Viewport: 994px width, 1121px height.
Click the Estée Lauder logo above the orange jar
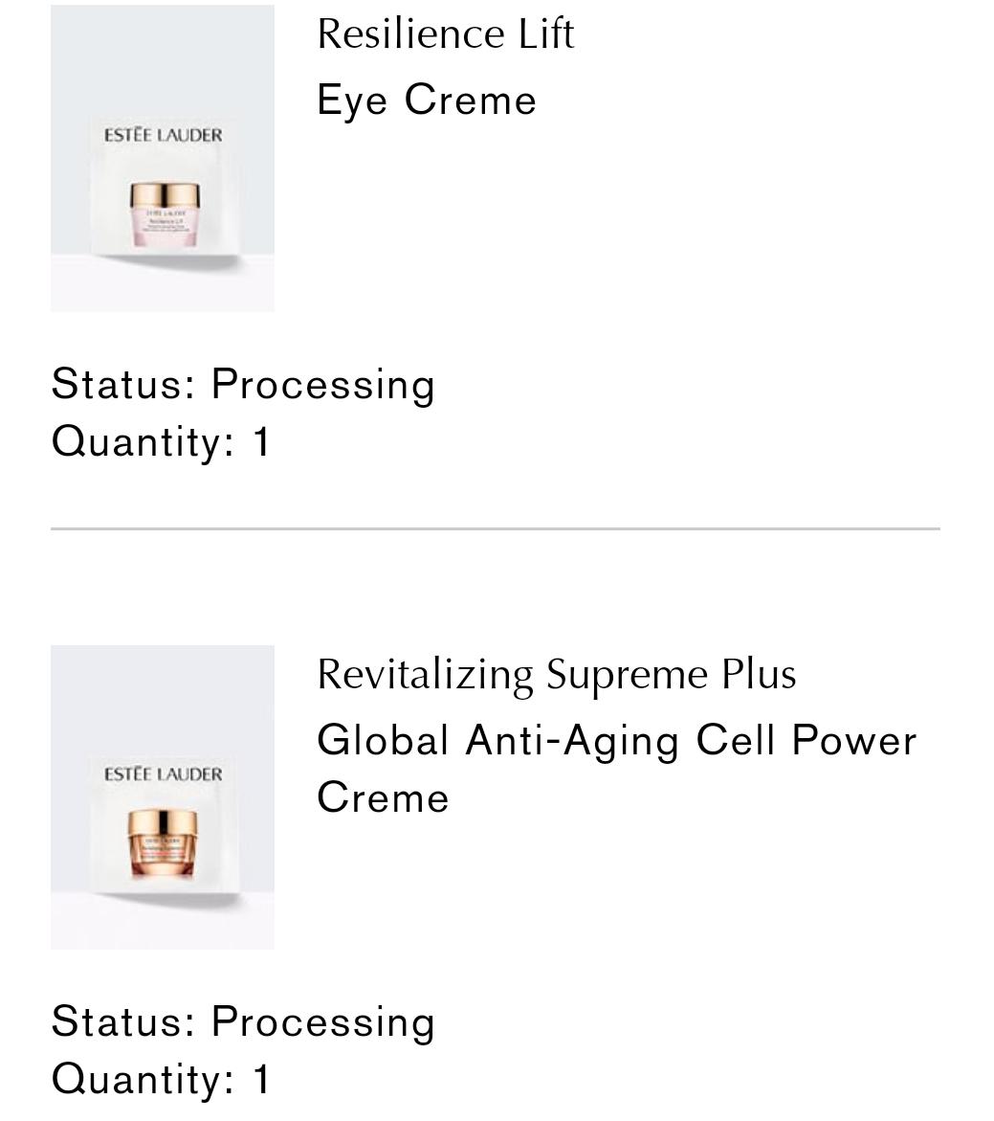163,773
